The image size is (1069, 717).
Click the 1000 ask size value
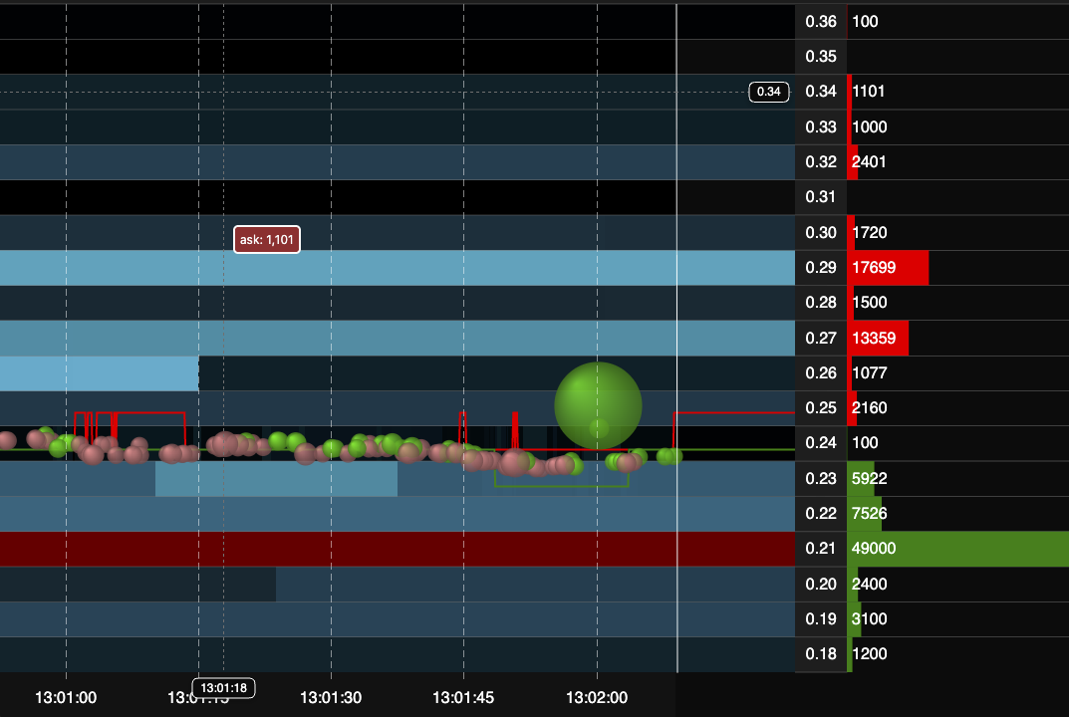(x=869, y=126)
